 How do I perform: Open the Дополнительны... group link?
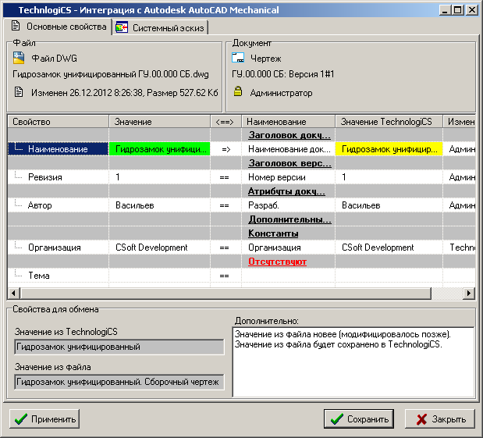[x=289, y=219]
